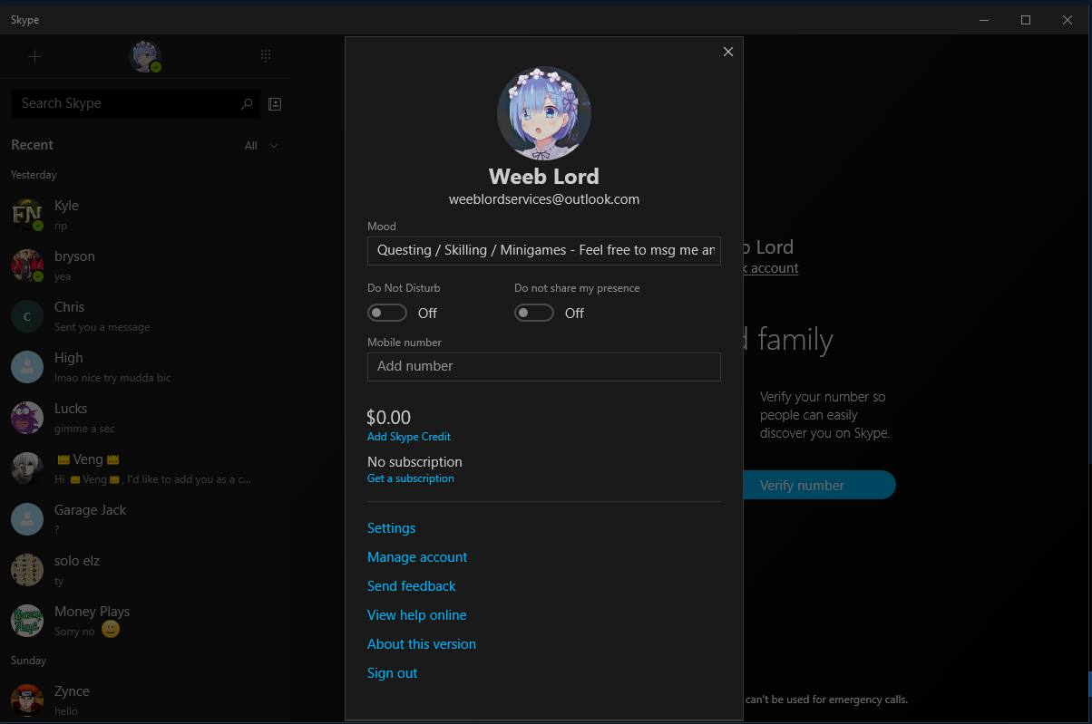Open Settings from profile menu

tap(392, 528)
